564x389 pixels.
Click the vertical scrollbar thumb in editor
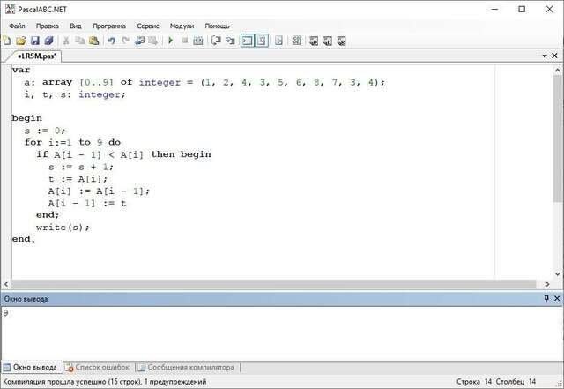point(558,138)
